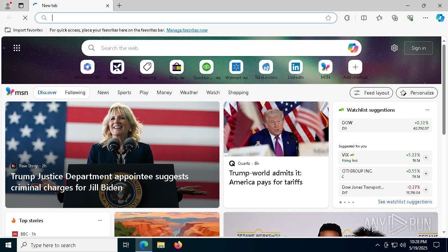This screenshot has height=252, width=448.
Task: Follow Manage favorites now link
Action: click(x=187, y=30)
